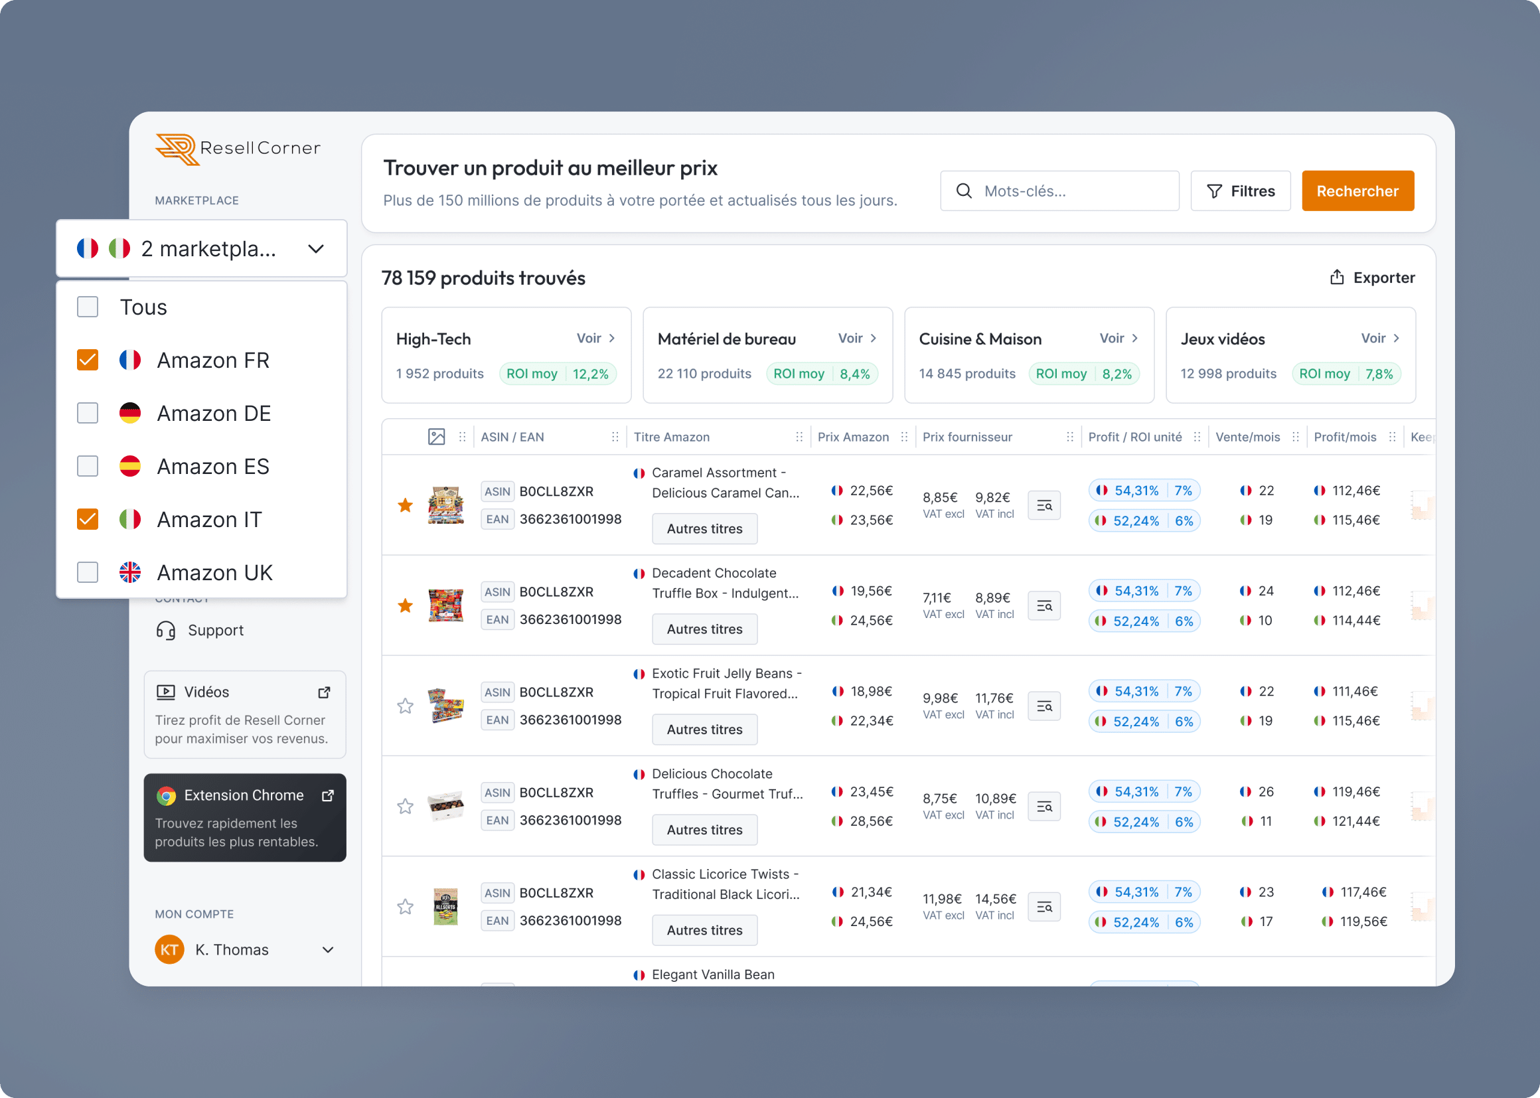Image resolution: width=1540 pixels, height=1098 pixels.
Task: Click the Delicious Chocolate Truffles 28,56€ price
Action: click(x=871, y=821)
